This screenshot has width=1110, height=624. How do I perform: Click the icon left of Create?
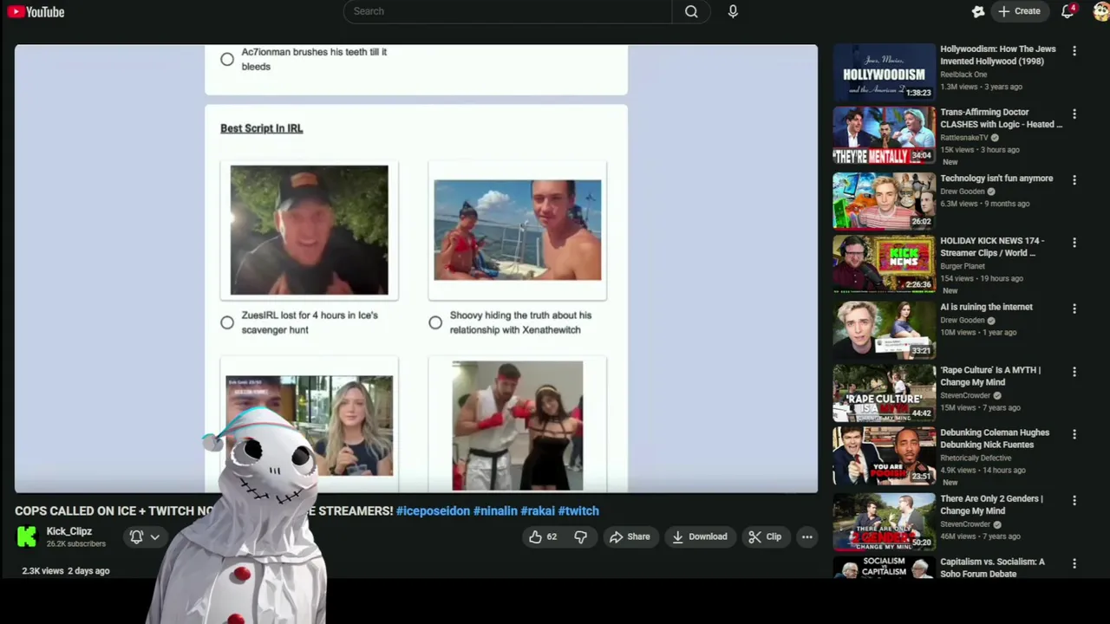pyautogui.click(x=978, y=11)
